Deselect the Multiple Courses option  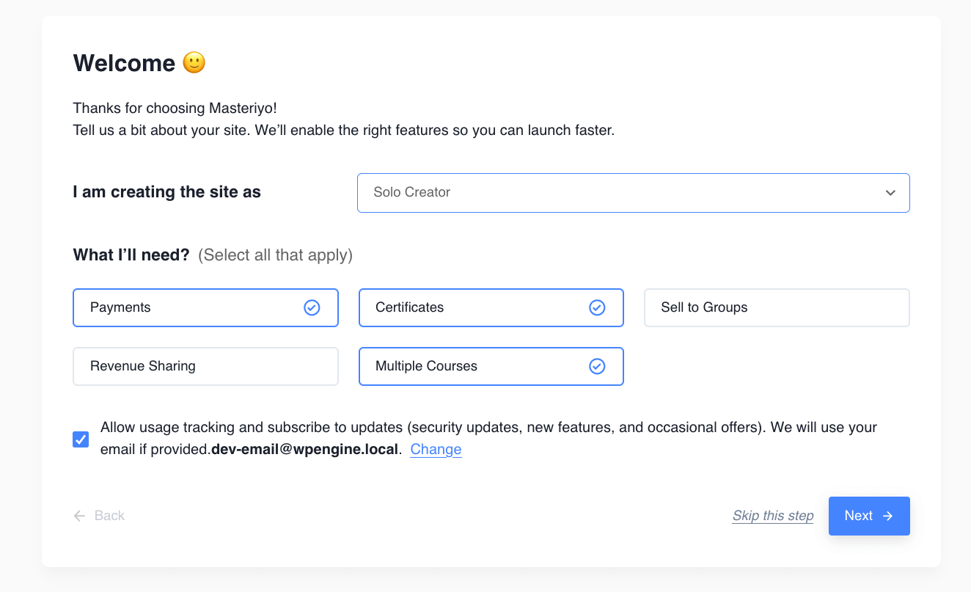pos(469,366)
